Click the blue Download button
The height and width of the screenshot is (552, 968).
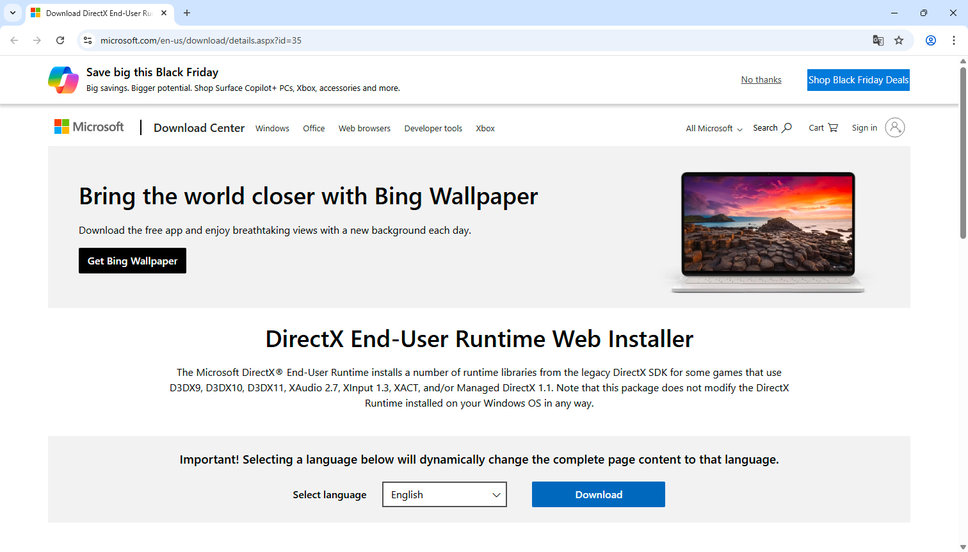click(599, 494)
